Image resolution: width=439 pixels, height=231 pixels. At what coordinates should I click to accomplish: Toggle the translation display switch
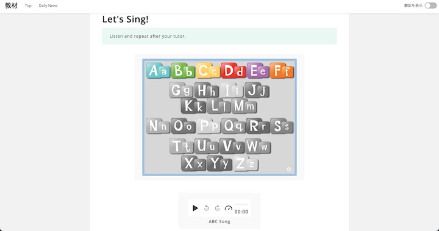(x=430, y=5)
